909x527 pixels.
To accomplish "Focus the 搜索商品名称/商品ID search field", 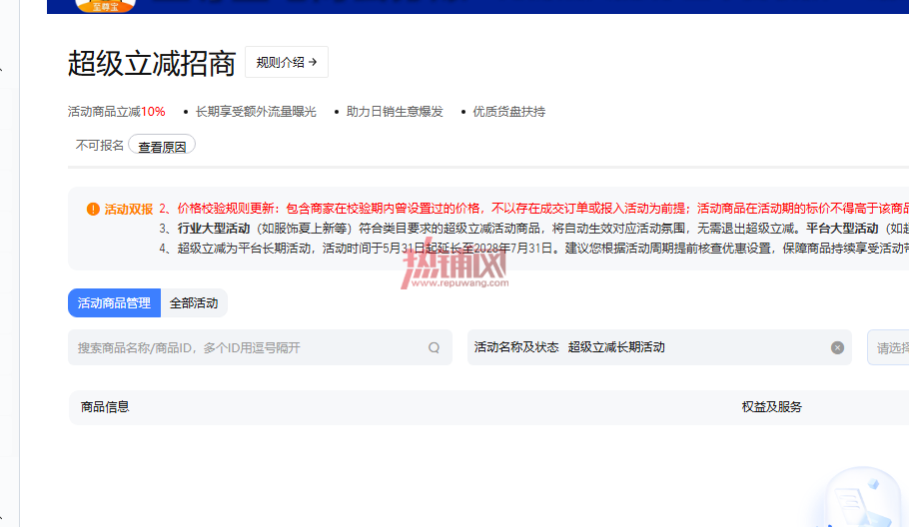I will tap(260, 347).
